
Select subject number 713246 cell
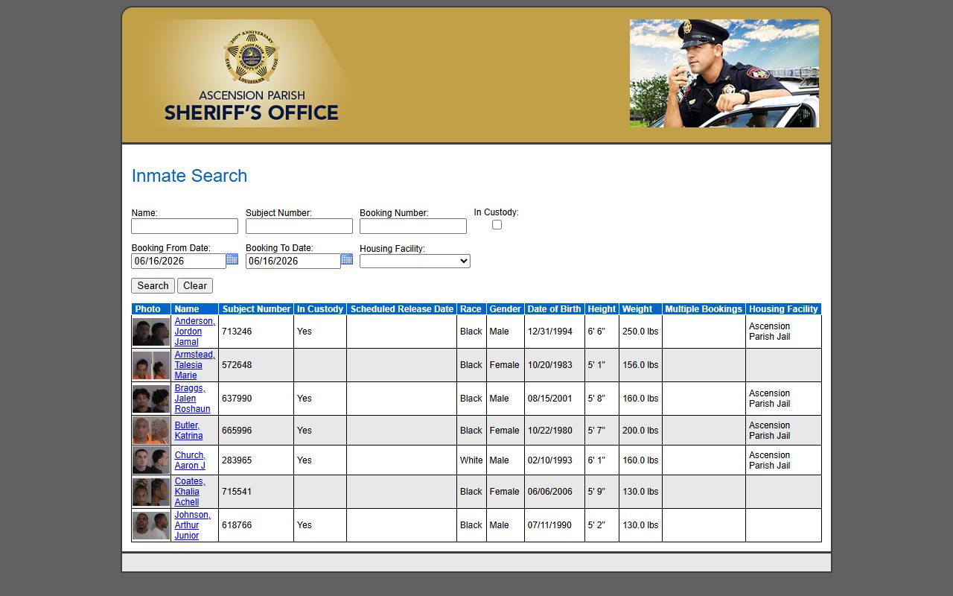pyautogui.click(x=256, y=332)
